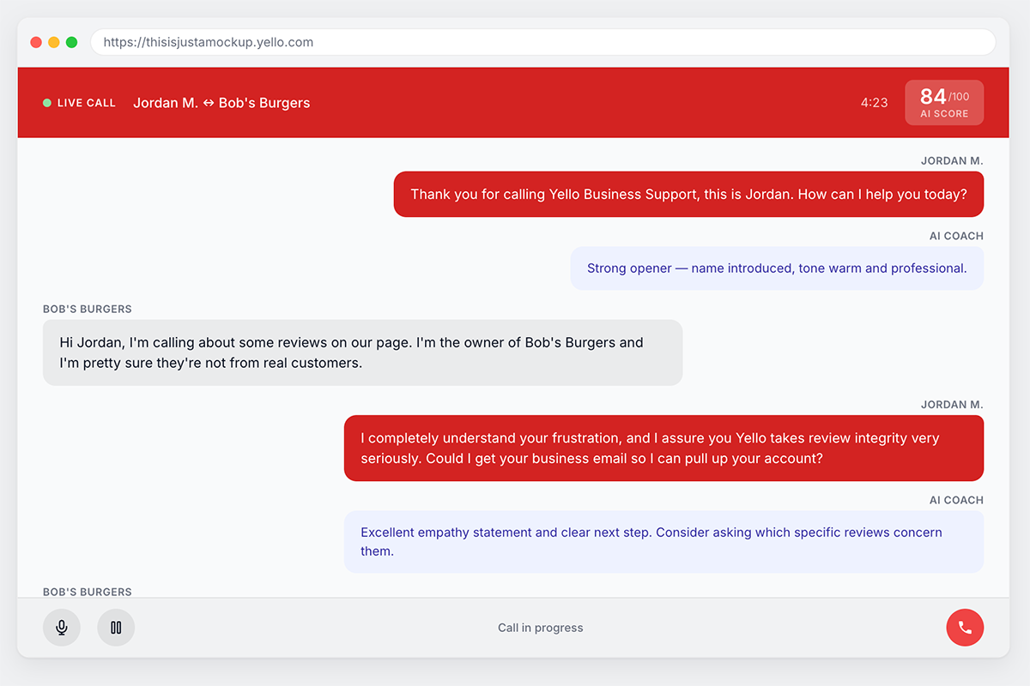Click the green Live Call indicator dot
Image resolution: width=1030 pixels, height=686 pixels.
(47, 103)
